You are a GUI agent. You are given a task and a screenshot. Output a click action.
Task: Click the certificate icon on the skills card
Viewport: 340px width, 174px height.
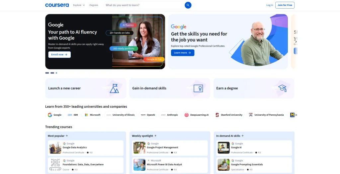click(198, 88)
